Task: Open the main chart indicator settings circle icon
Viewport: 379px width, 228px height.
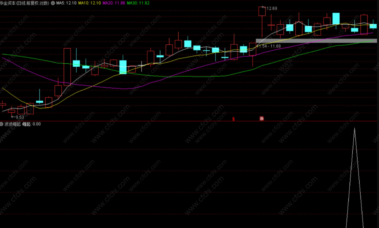Action: point(53,3)
